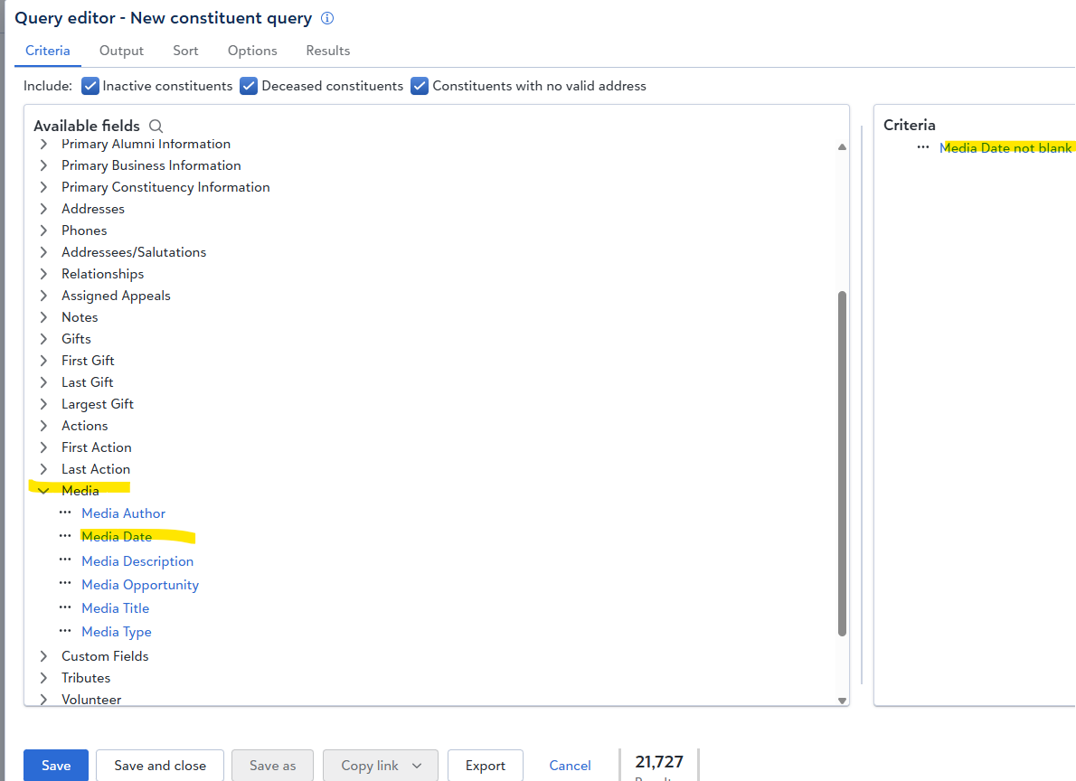1076x781 pixels.
Task: Click the blue Save button
Action: (56, 766)
